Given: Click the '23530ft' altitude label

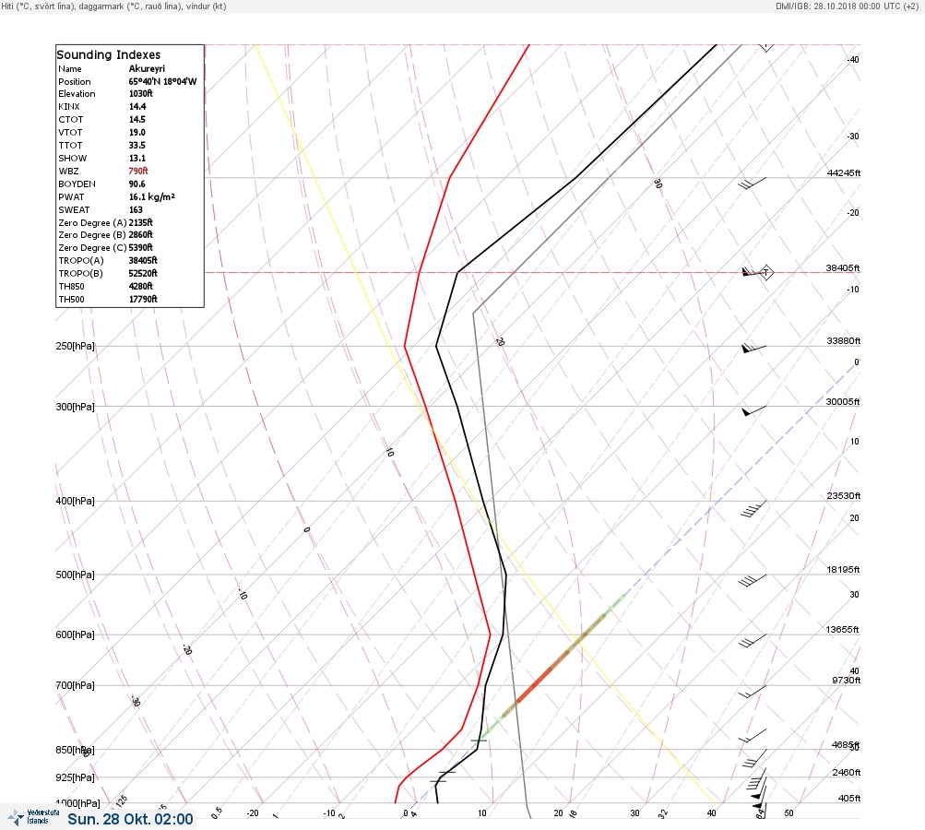Looking at the screenshot, I should pyautogui.click(x=844, y=495).
